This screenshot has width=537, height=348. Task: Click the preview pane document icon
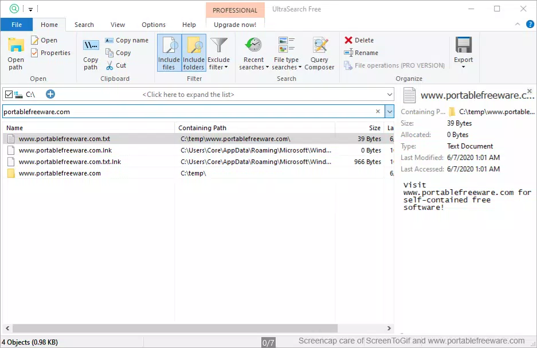point(409,95)
